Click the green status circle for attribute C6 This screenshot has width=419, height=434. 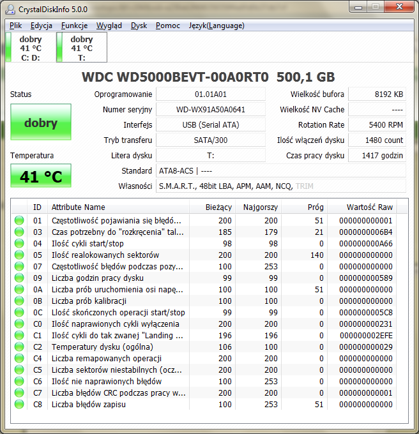click(19, 382)
